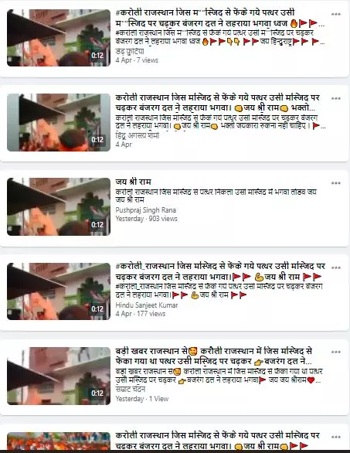This screenshot has width=350, height=453.
Task: Click the 'जय श्री राम' video title
Action: coord(133,182)
